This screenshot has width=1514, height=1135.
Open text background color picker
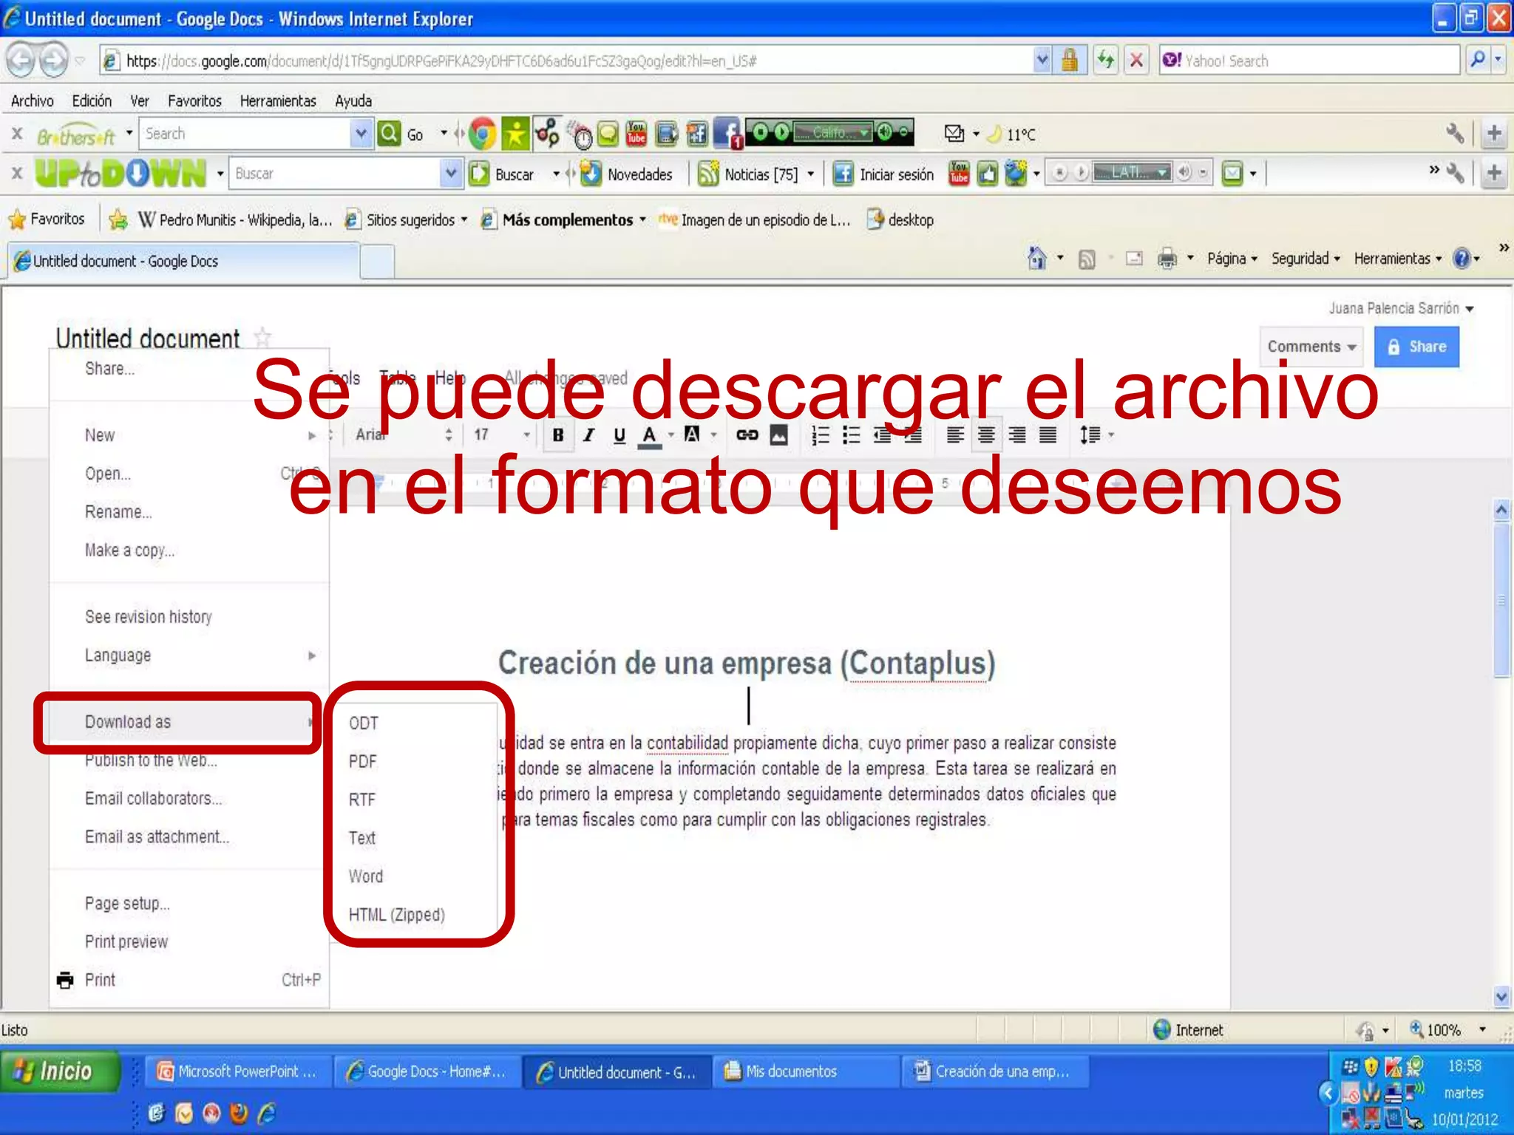(692, 435)
